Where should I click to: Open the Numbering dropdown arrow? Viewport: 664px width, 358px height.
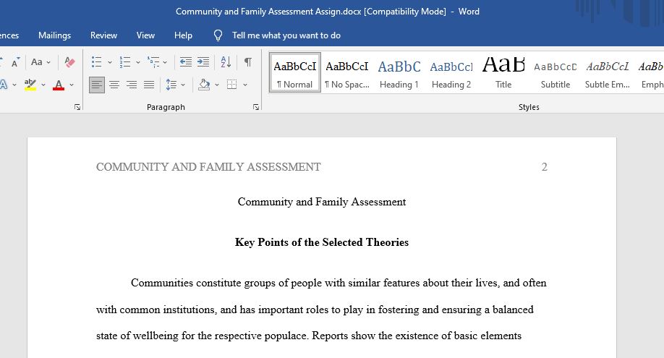[x=137, y=62]
